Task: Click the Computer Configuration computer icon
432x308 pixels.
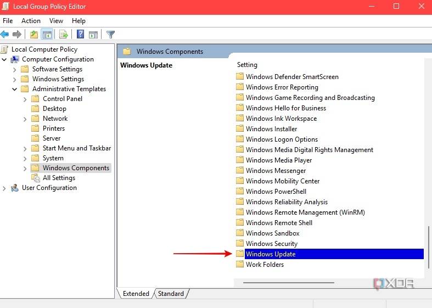Action: click(x=15, y=59)
